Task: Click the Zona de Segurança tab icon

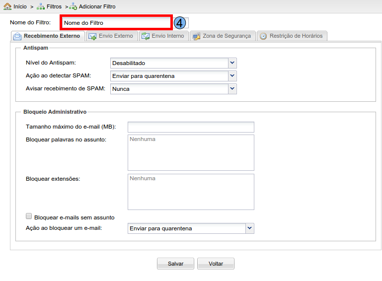Action: click(196, 36)
